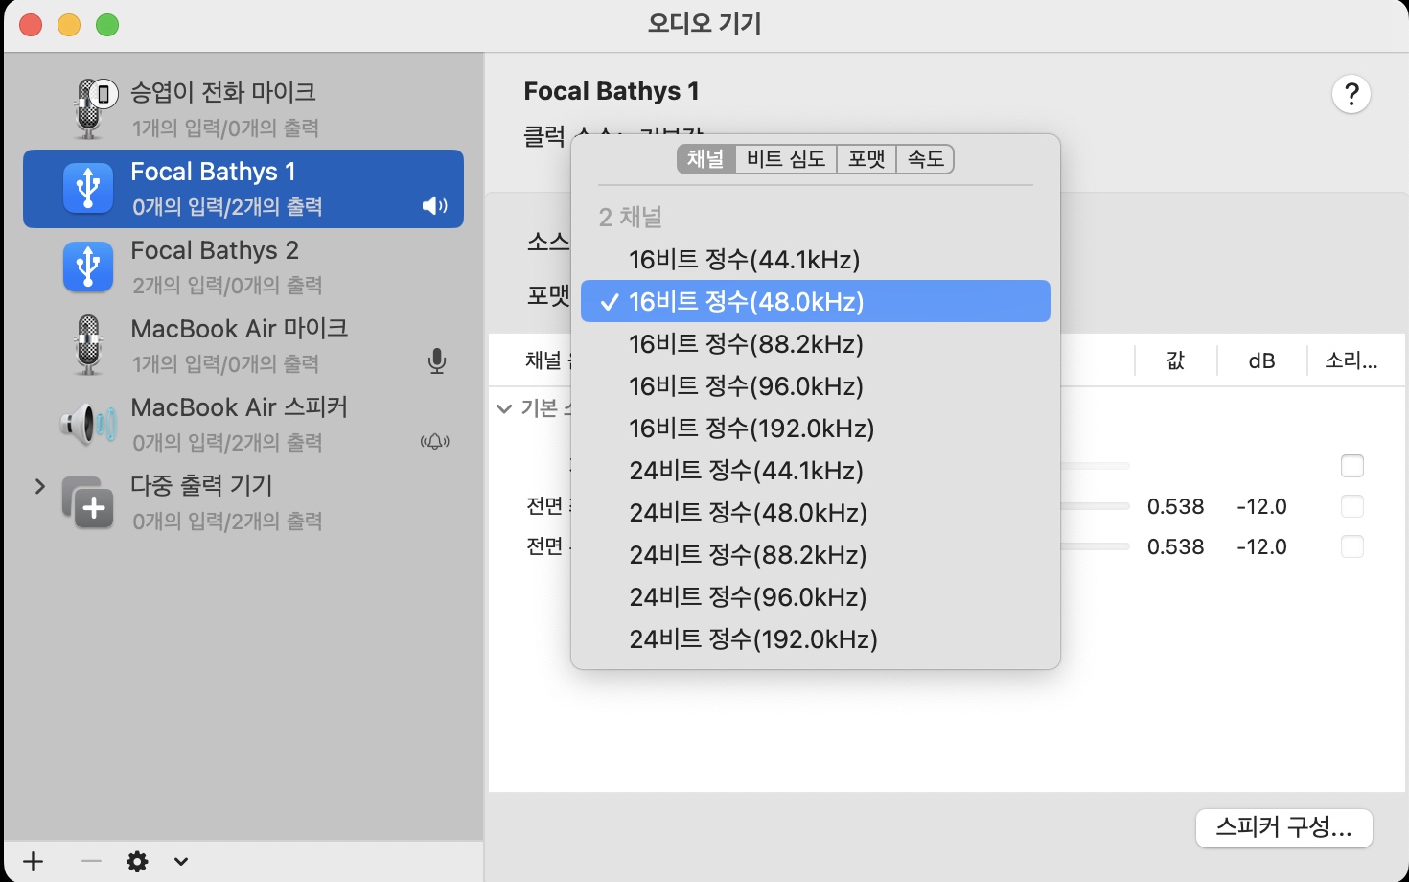Screen dimensions: 1409x882
Task: Choose 24비트 정수(48.0kHz) format
Action: click(x=816, y=512)
